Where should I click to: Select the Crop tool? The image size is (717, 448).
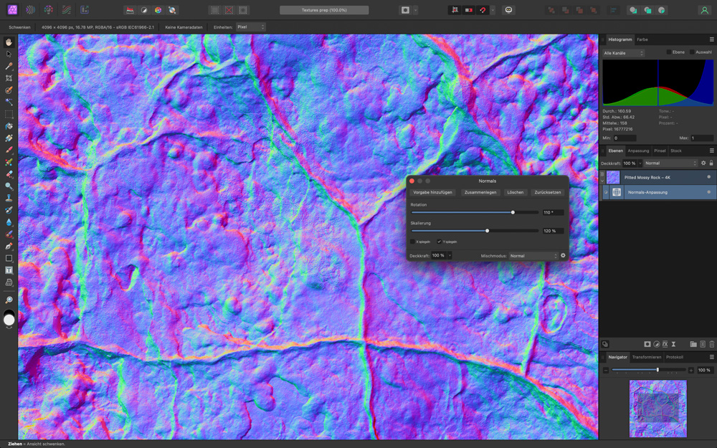(x=9, y=77)
